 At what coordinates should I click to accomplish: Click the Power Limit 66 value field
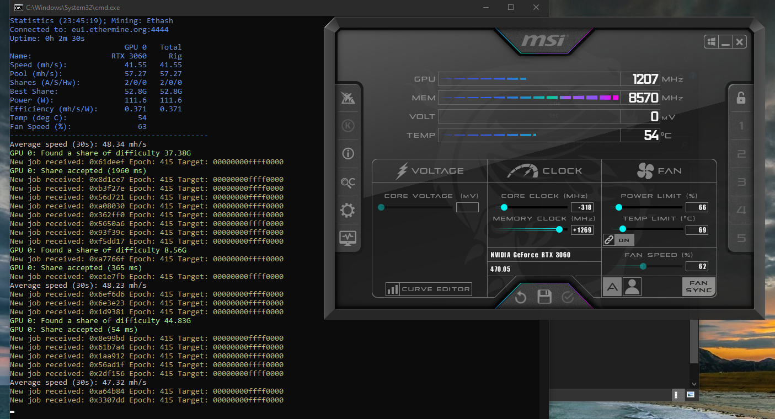pos(697,207)
